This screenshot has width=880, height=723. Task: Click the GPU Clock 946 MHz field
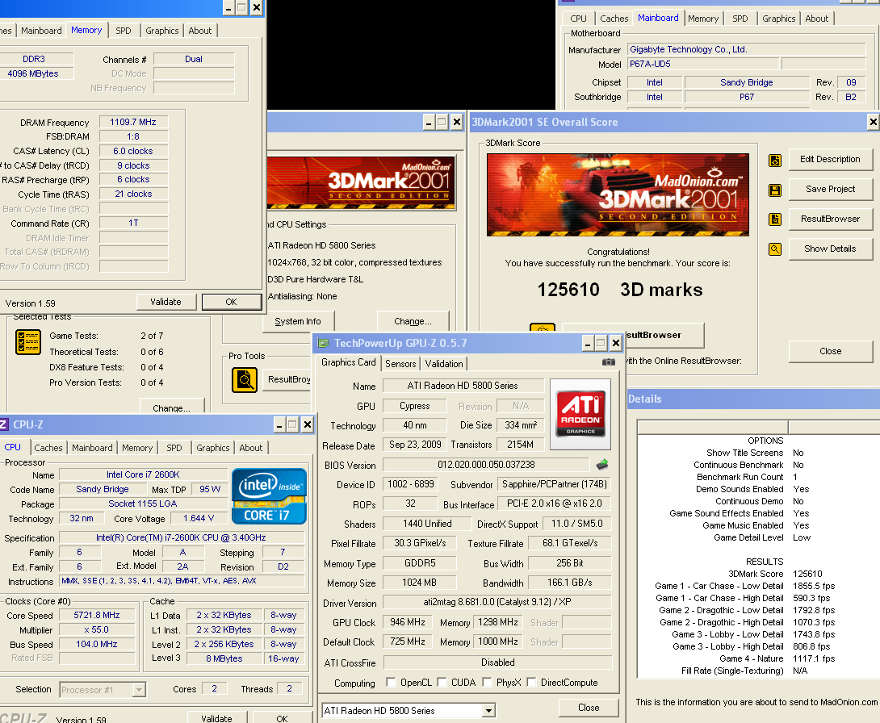tap(408, 622)
